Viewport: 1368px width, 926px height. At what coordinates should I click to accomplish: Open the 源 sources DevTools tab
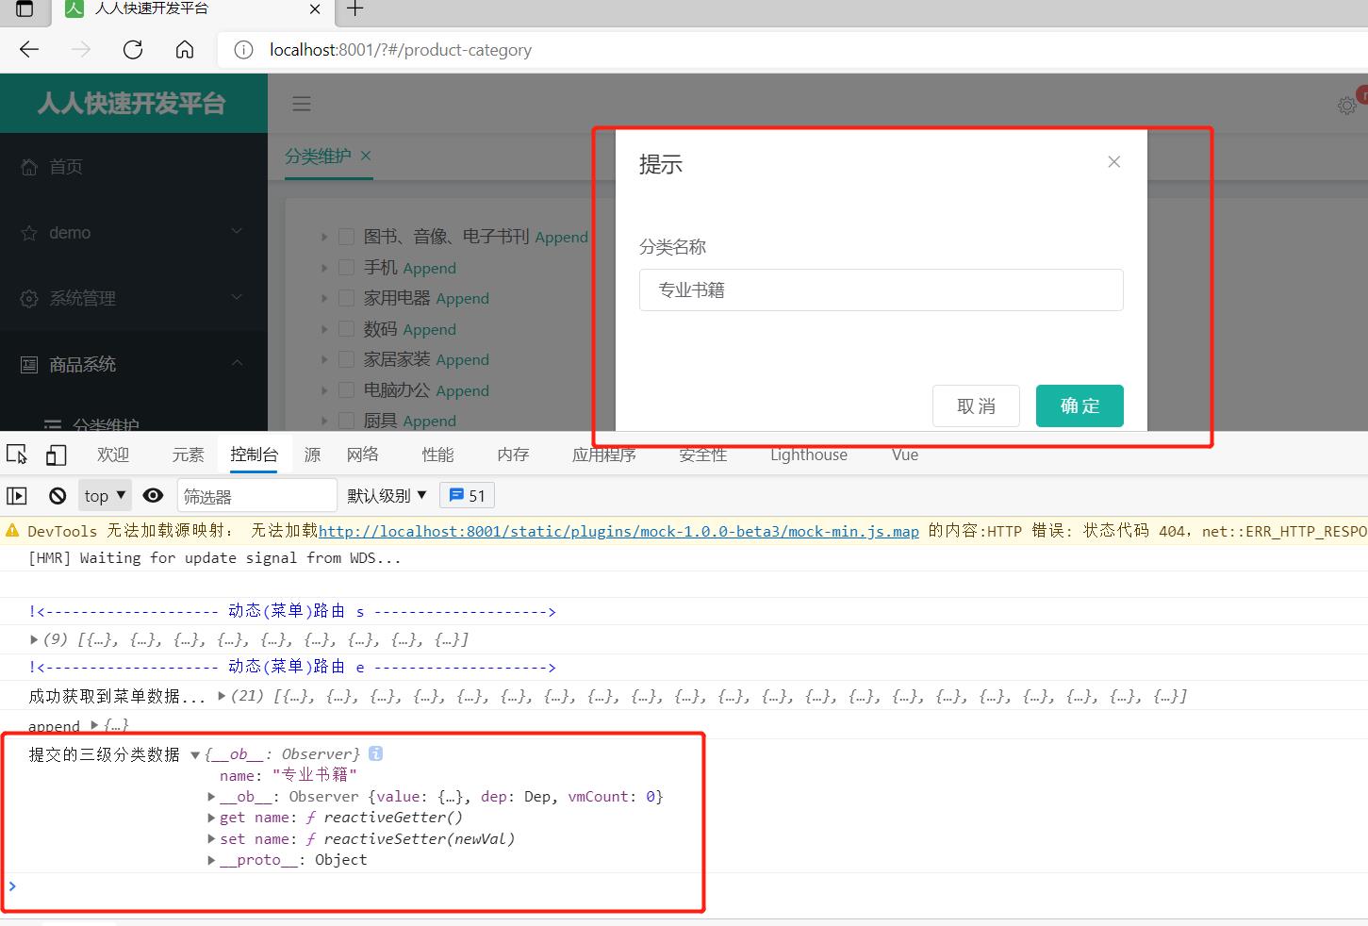point(312,455)
